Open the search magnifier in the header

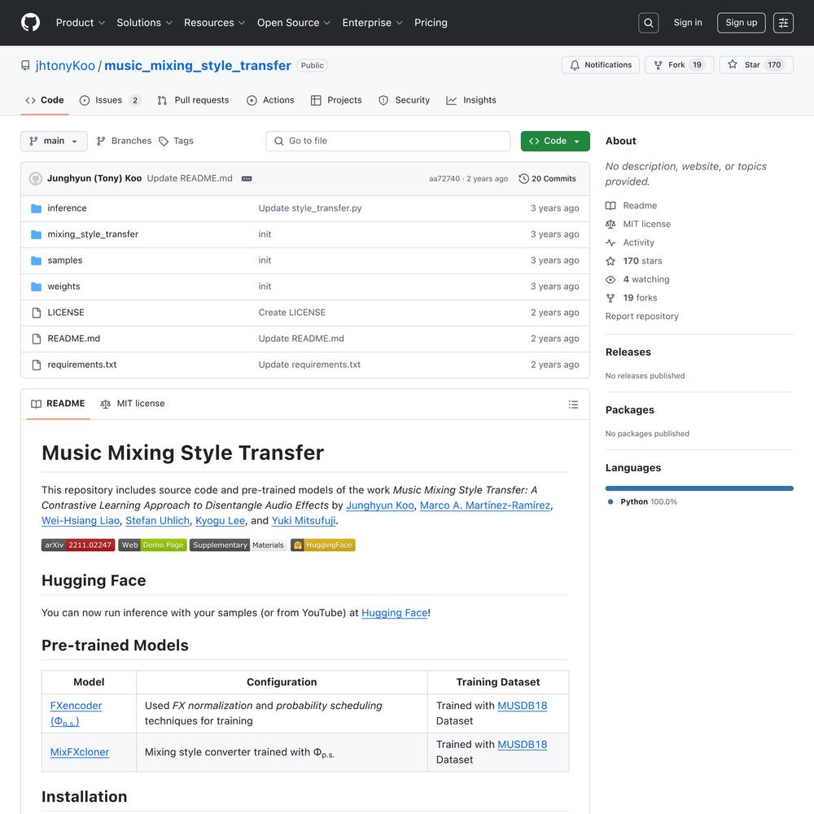(x=649, y=23)
